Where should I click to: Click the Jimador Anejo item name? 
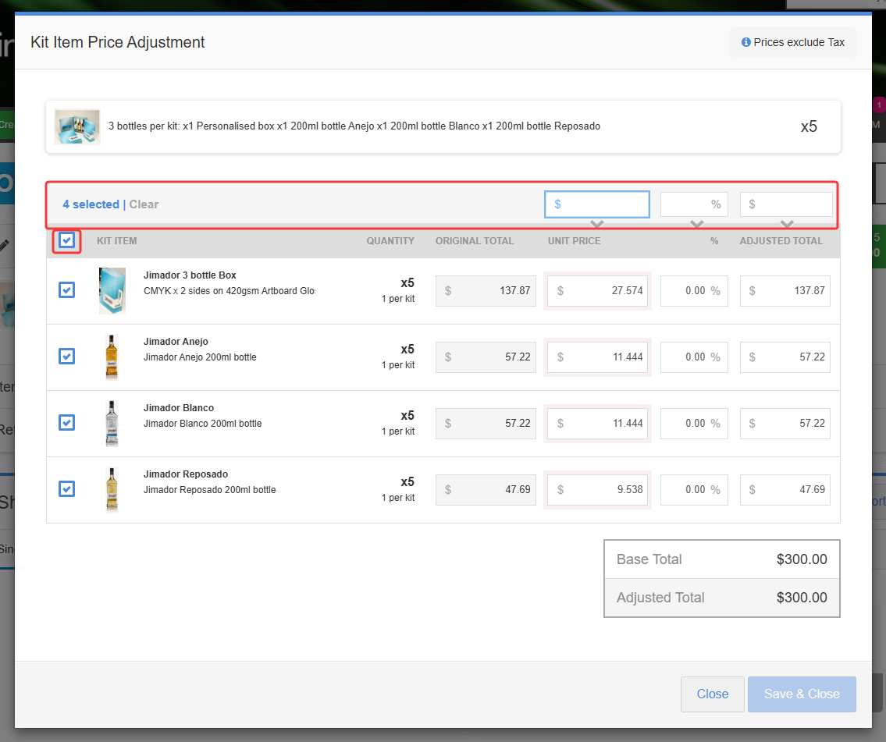coord(176,342)
